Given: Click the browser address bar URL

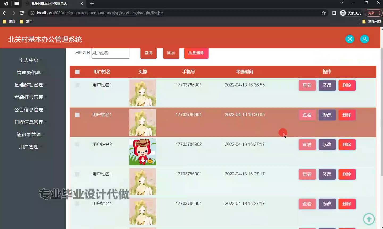Looking at the screenshot, I should coord(100,13).
